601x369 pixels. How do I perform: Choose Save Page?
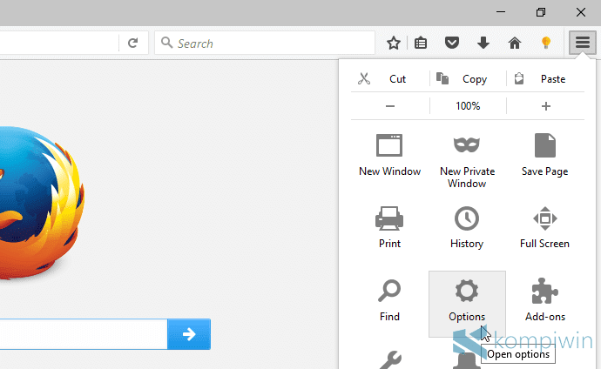click(544, 155)
